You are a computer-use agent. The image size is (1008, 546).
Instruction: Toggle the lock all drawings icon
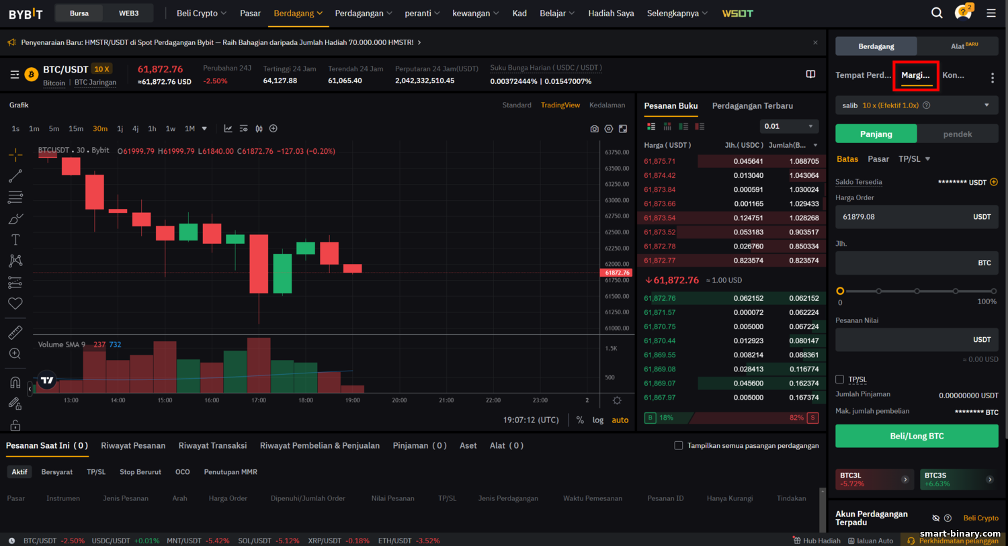[x=15, y=425]
